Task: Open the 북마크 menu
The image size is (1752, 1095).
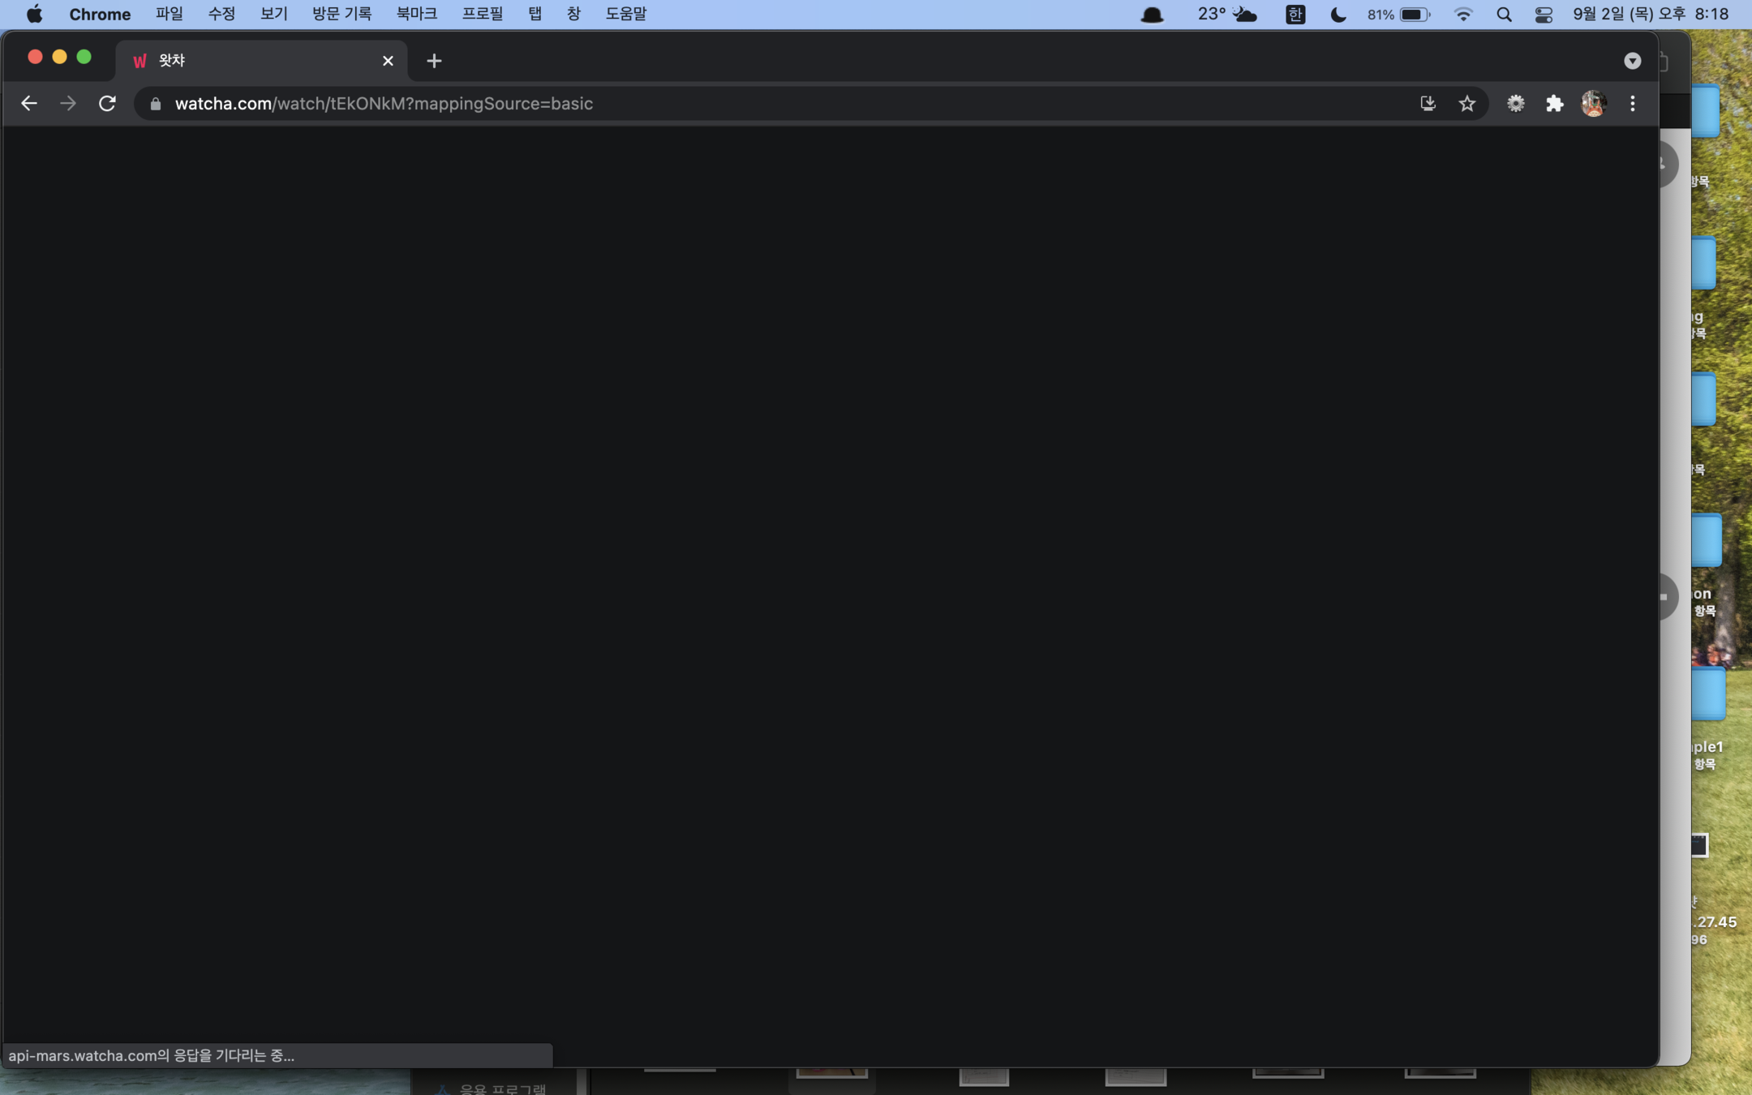Action: 416,15
